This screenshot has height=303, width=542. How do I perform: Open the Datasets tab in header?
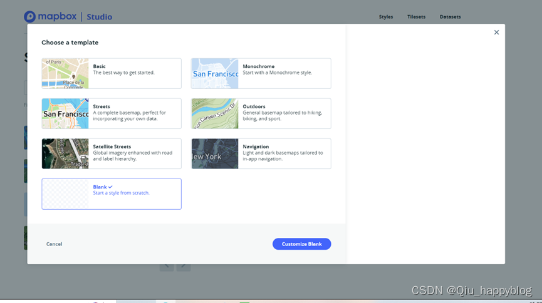coord(450,16)
